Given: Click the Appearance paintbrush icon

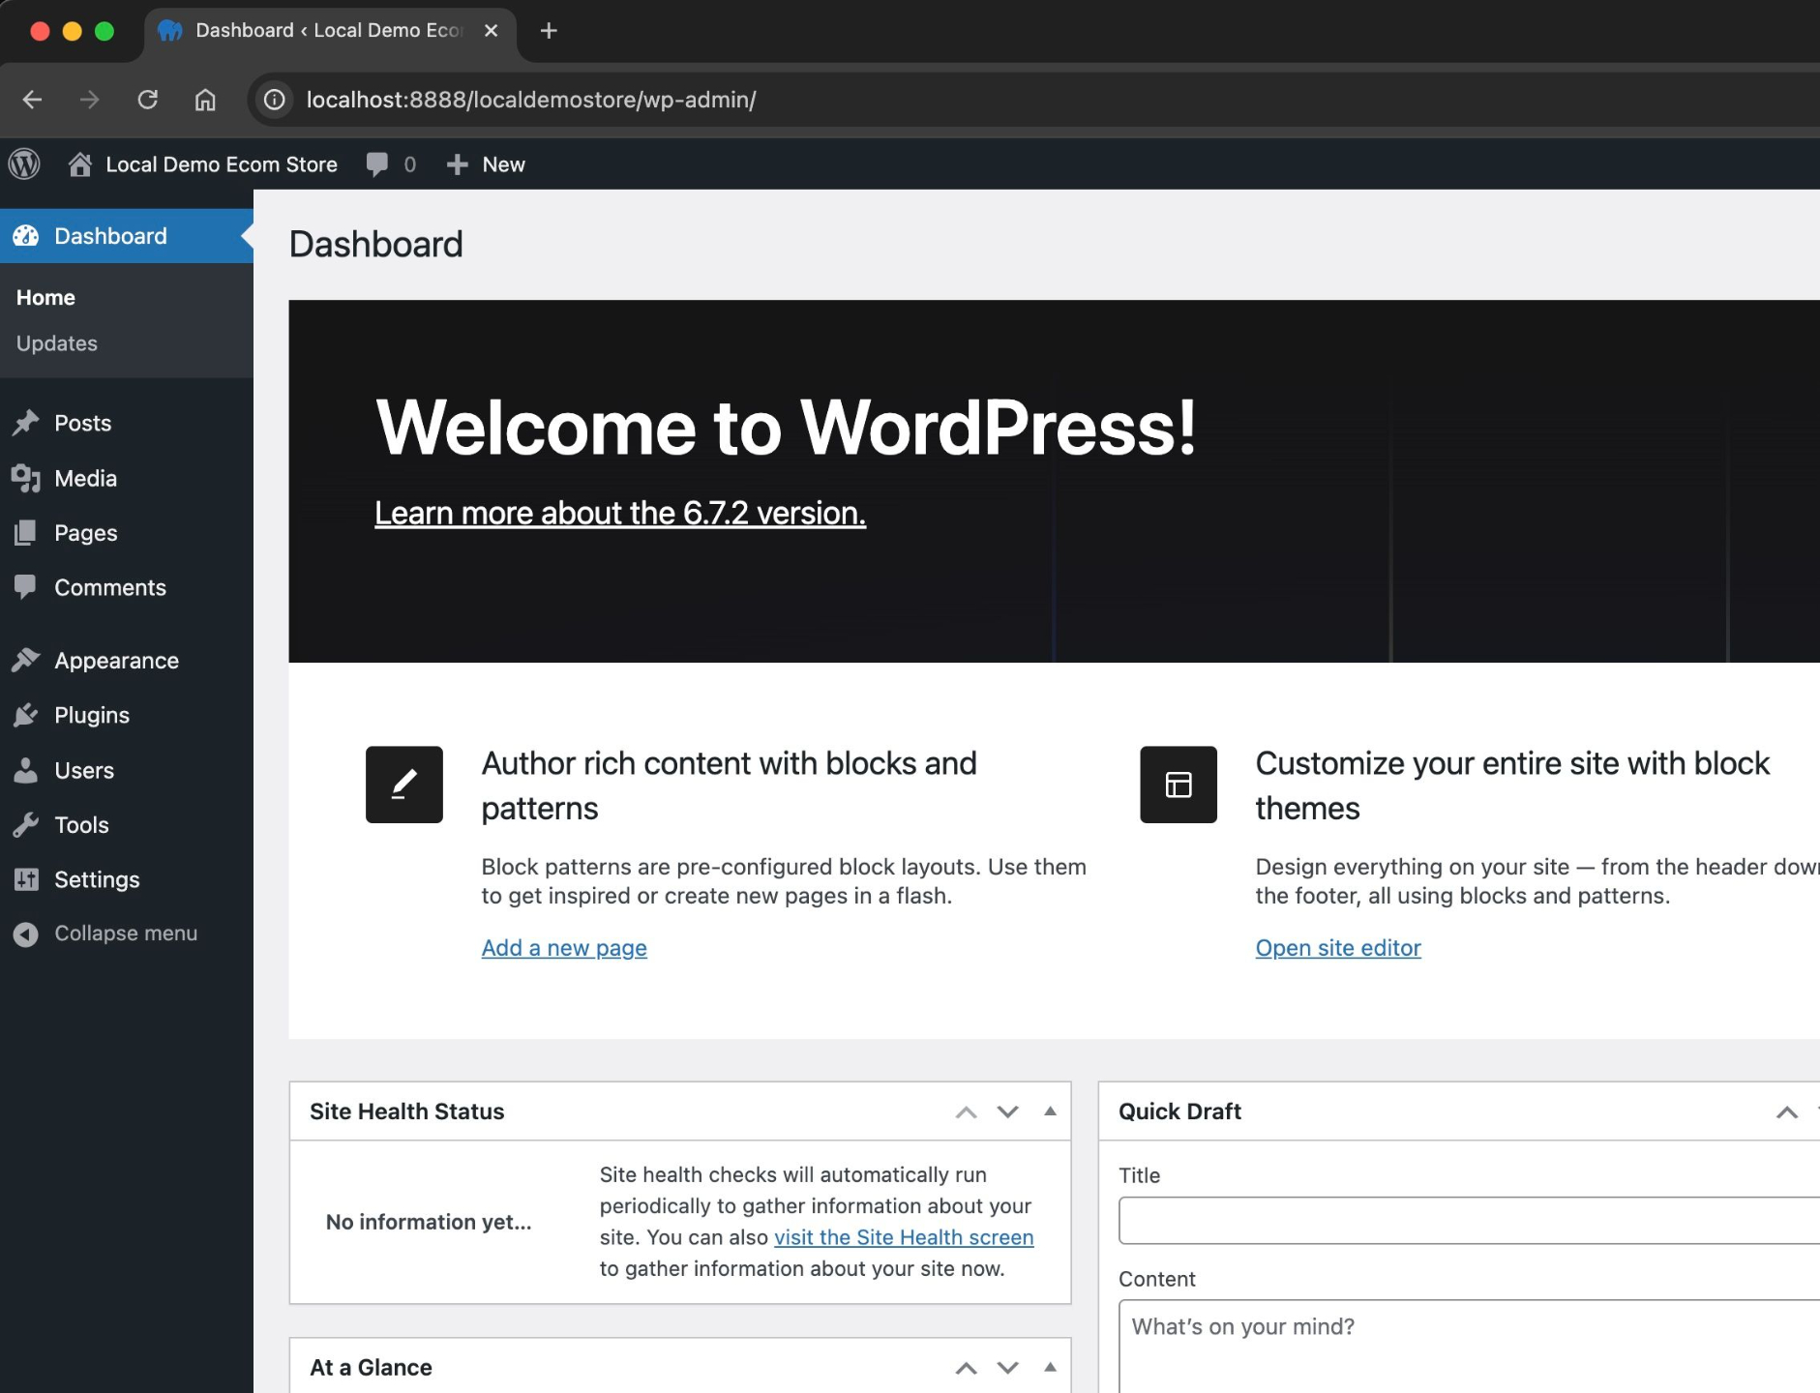Looking at the screenshot, I should 26,661.
